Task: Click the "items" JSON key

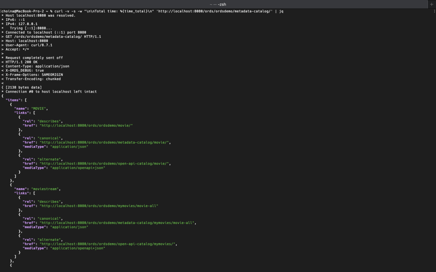Action: (x=13, y=100)
